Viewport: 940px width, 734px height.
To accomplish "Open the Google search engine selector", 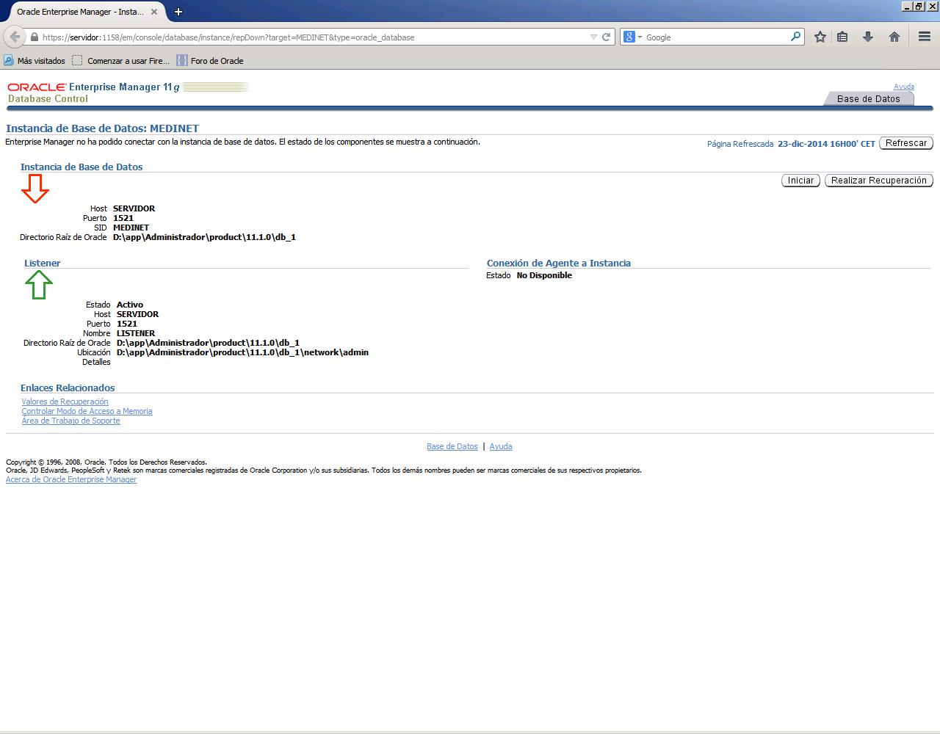I will 632,37.
